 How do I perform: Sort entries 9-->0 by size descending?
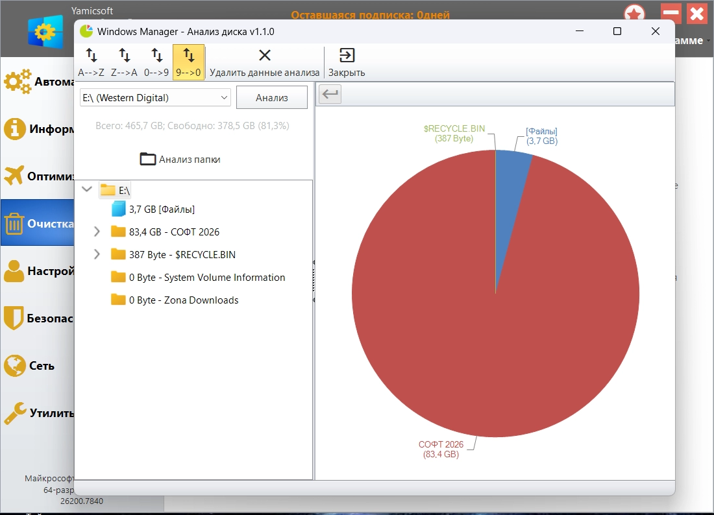(x=188, y=62)
